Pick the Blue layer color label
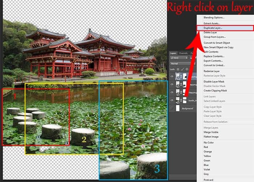 click(x=206, y=165)
